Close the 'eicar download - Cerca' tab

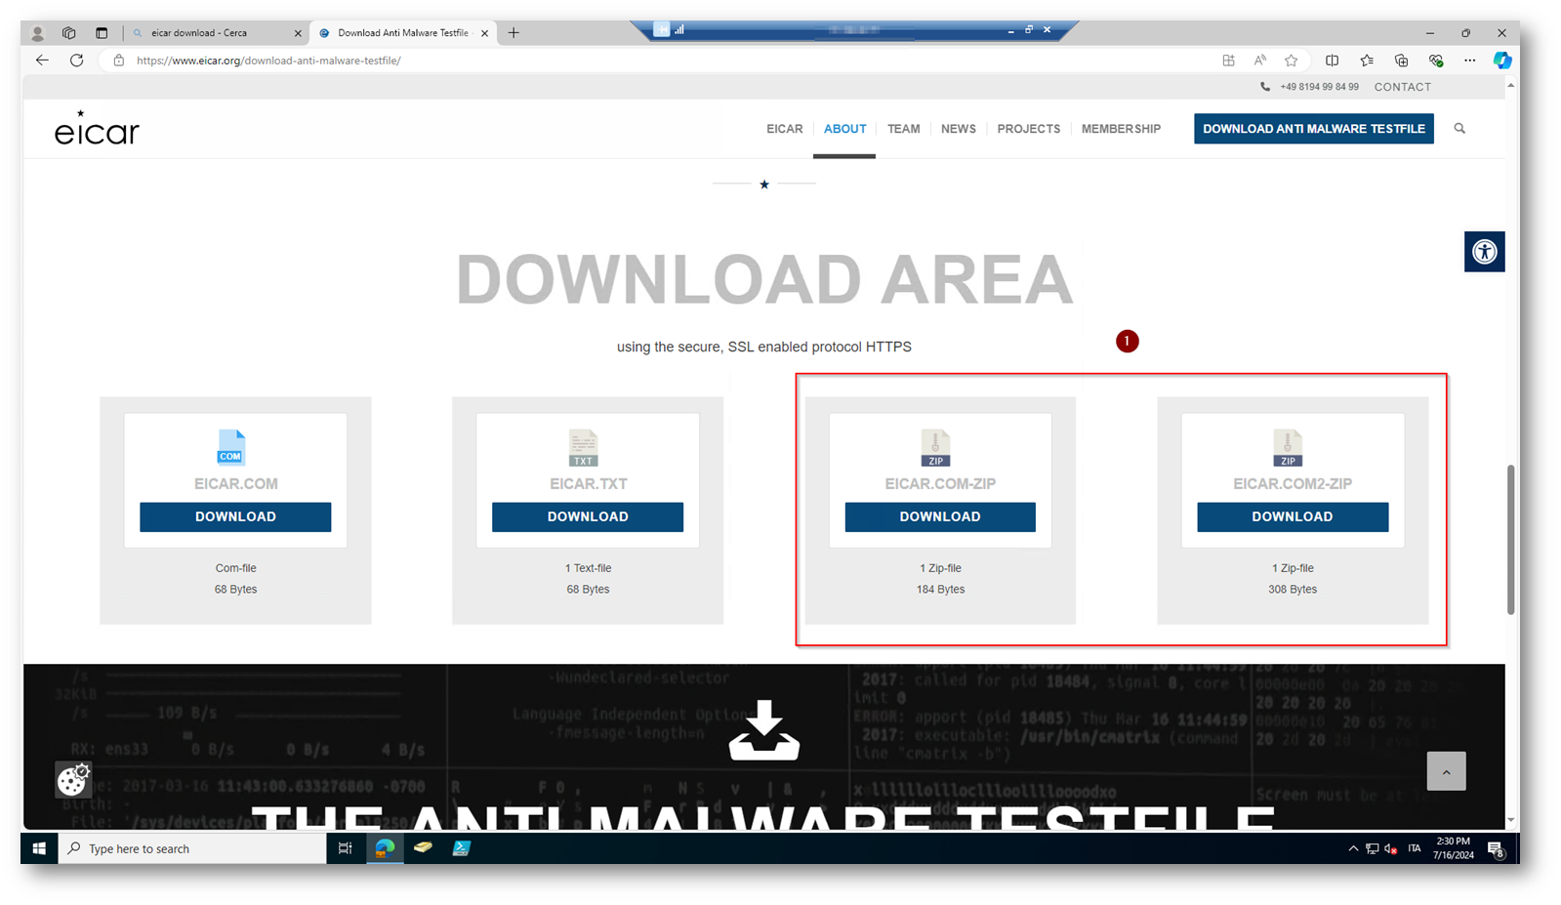pyautogui.click(x=298, y=33)
